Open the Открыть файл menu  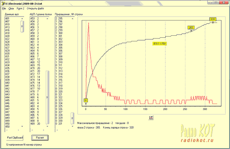click(x=35, y=8)
